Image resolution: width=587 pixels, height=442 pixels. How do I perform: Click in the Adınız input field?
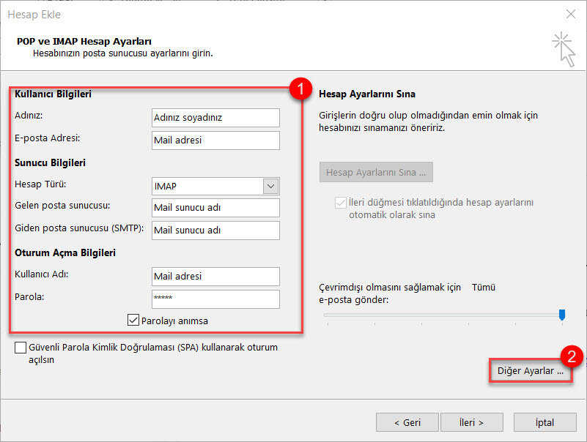point(215,117)
